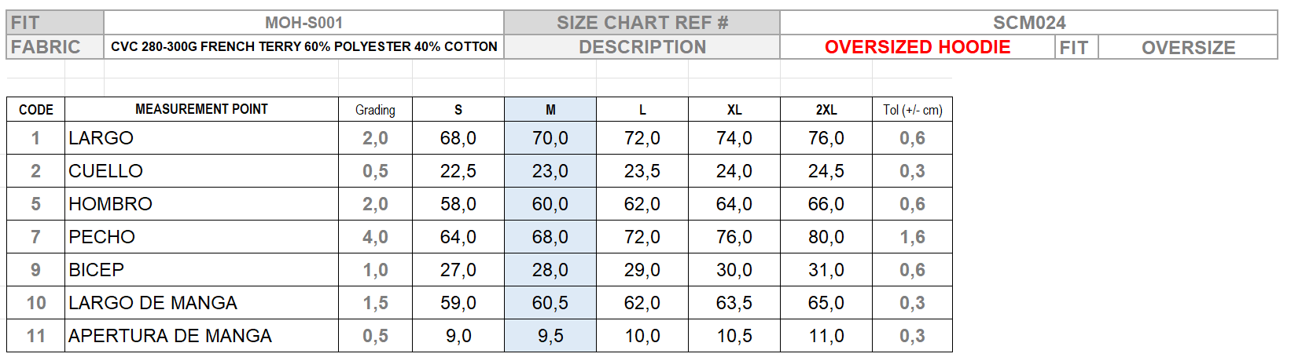Click the PECHO size M value 68,0
This screenshot has height=361, width=1291.
pyautogui.click(x=550, y=237)
